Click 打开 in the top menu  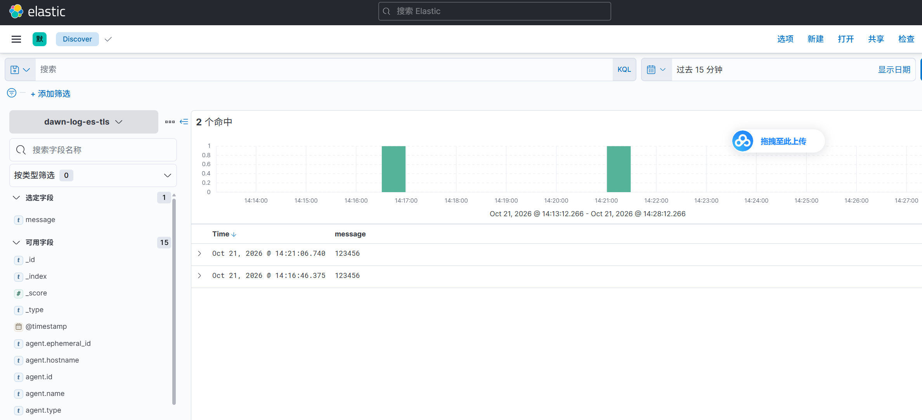pos(846,39)
